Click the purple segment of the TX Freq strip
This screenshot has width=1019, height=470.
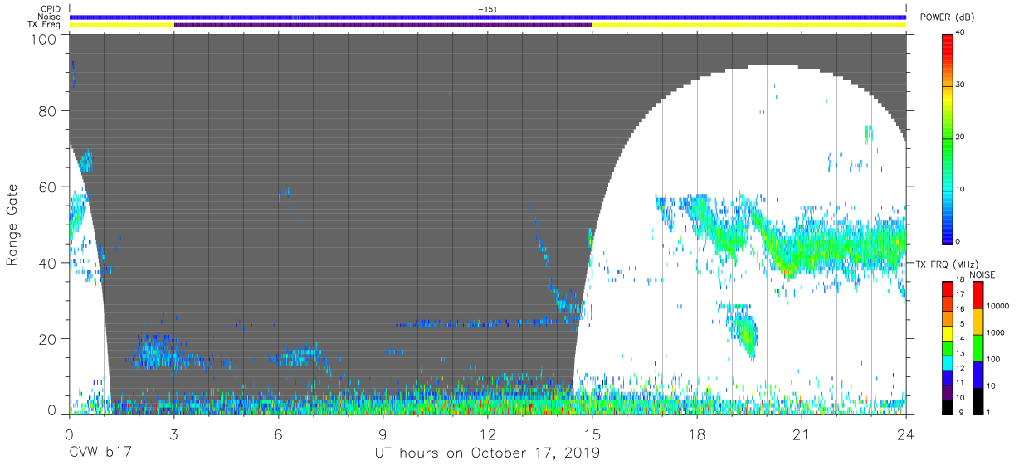point(383,25)
